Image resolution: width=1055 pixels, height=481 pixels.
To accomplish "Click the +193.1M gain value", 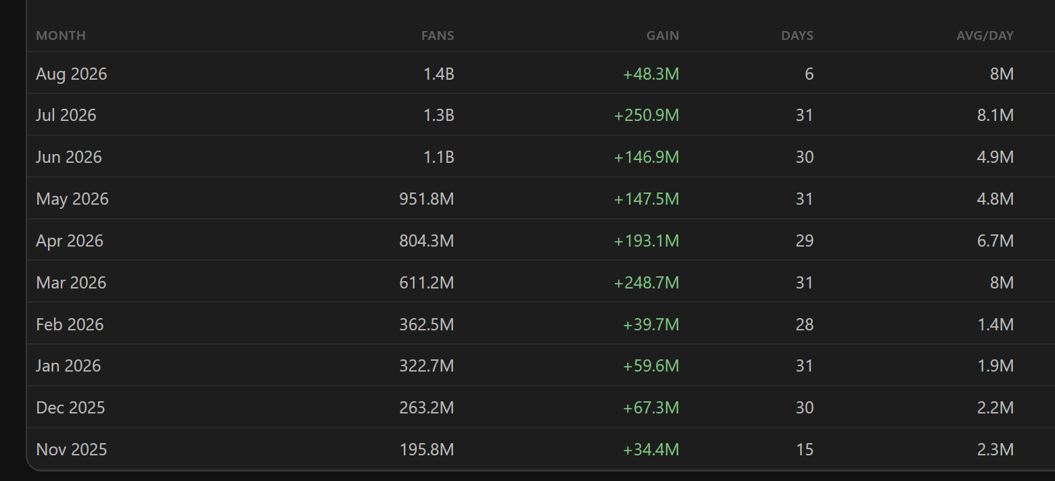I will pos(647,241).
